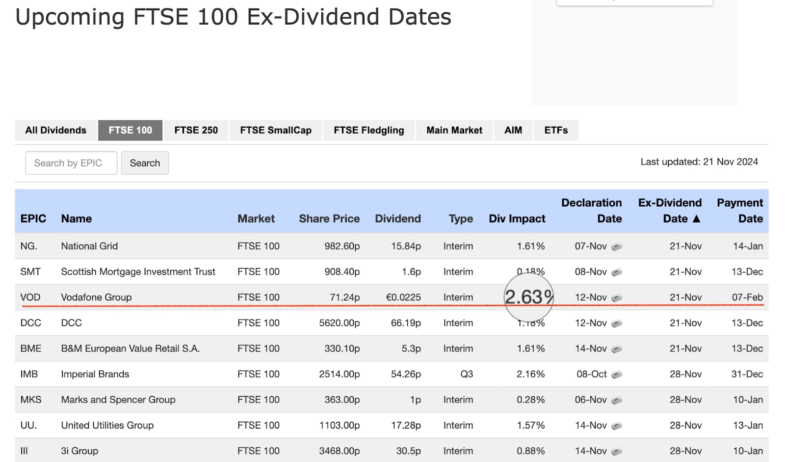Open the FTSE SmallCap tab

coord(276,130)
